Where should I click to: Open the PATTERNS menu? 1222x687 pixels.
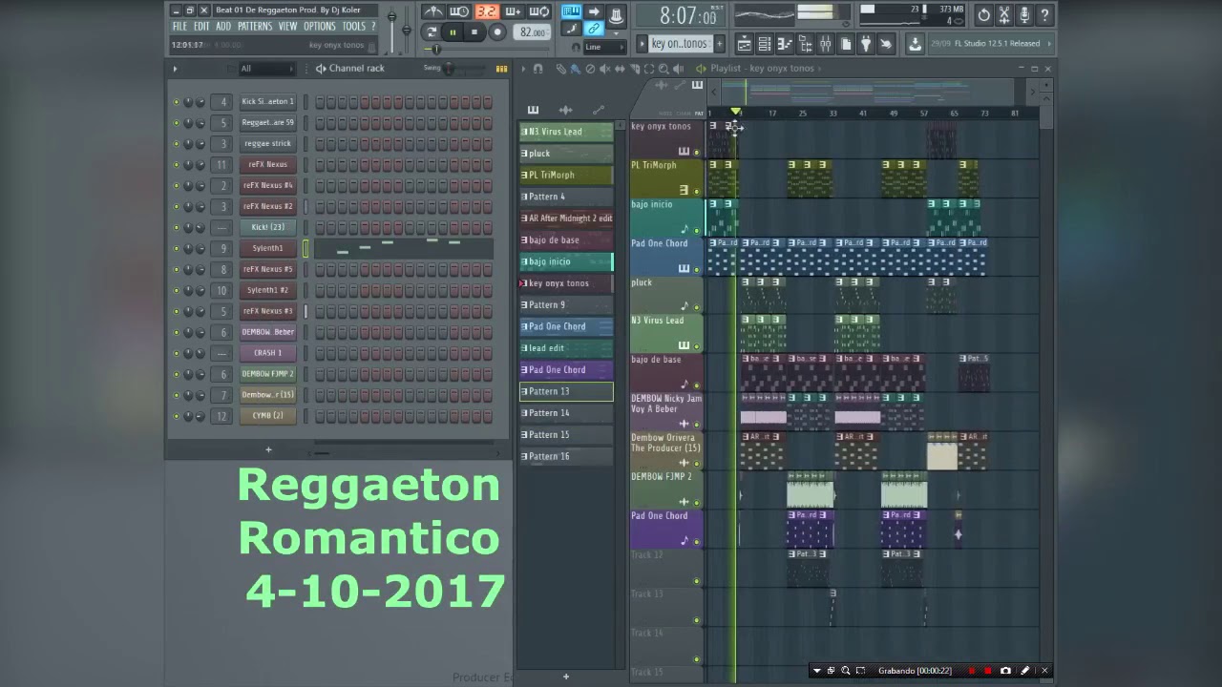coord(255,27)
